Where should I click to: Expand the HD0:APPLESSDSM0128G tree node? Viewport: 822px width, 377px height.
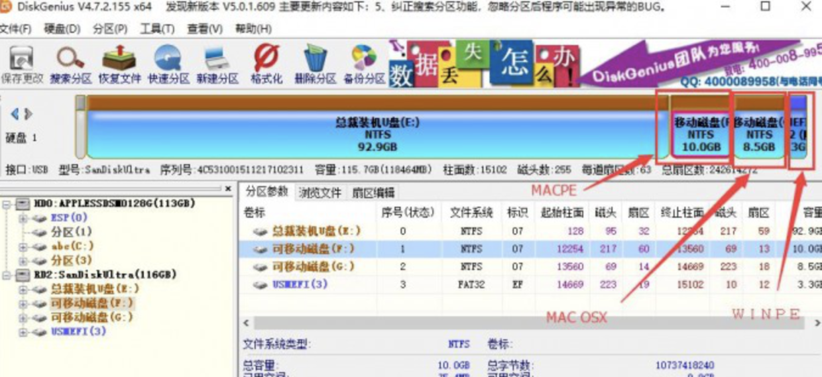pos(7,203)
